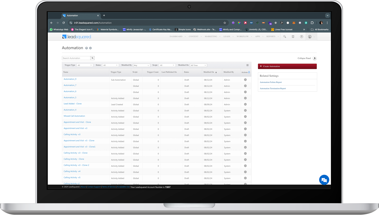
Task: Open the Trigger Type filter dropdown
Action: pyautogui.click(x=85, y=65)
